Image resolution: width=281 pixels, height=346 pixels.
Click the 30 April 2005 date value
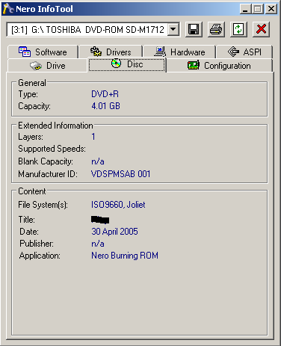click(114, 232)
